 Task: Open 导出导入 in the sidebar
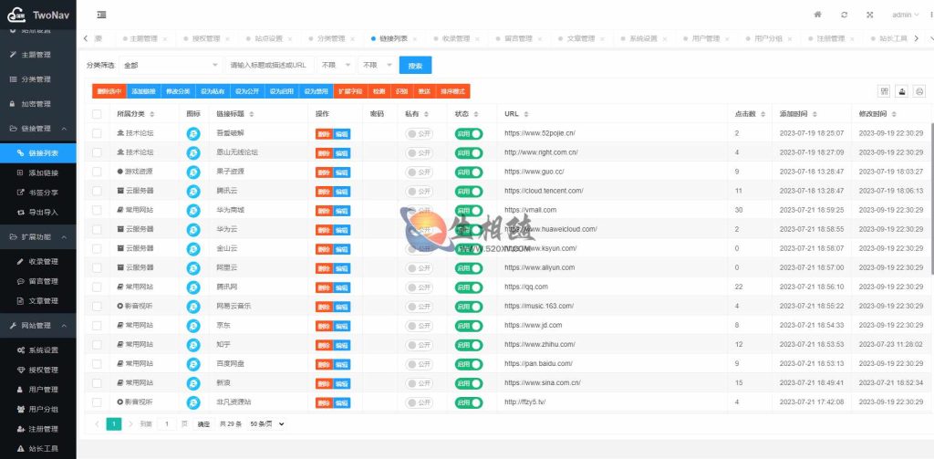point(38,213)
